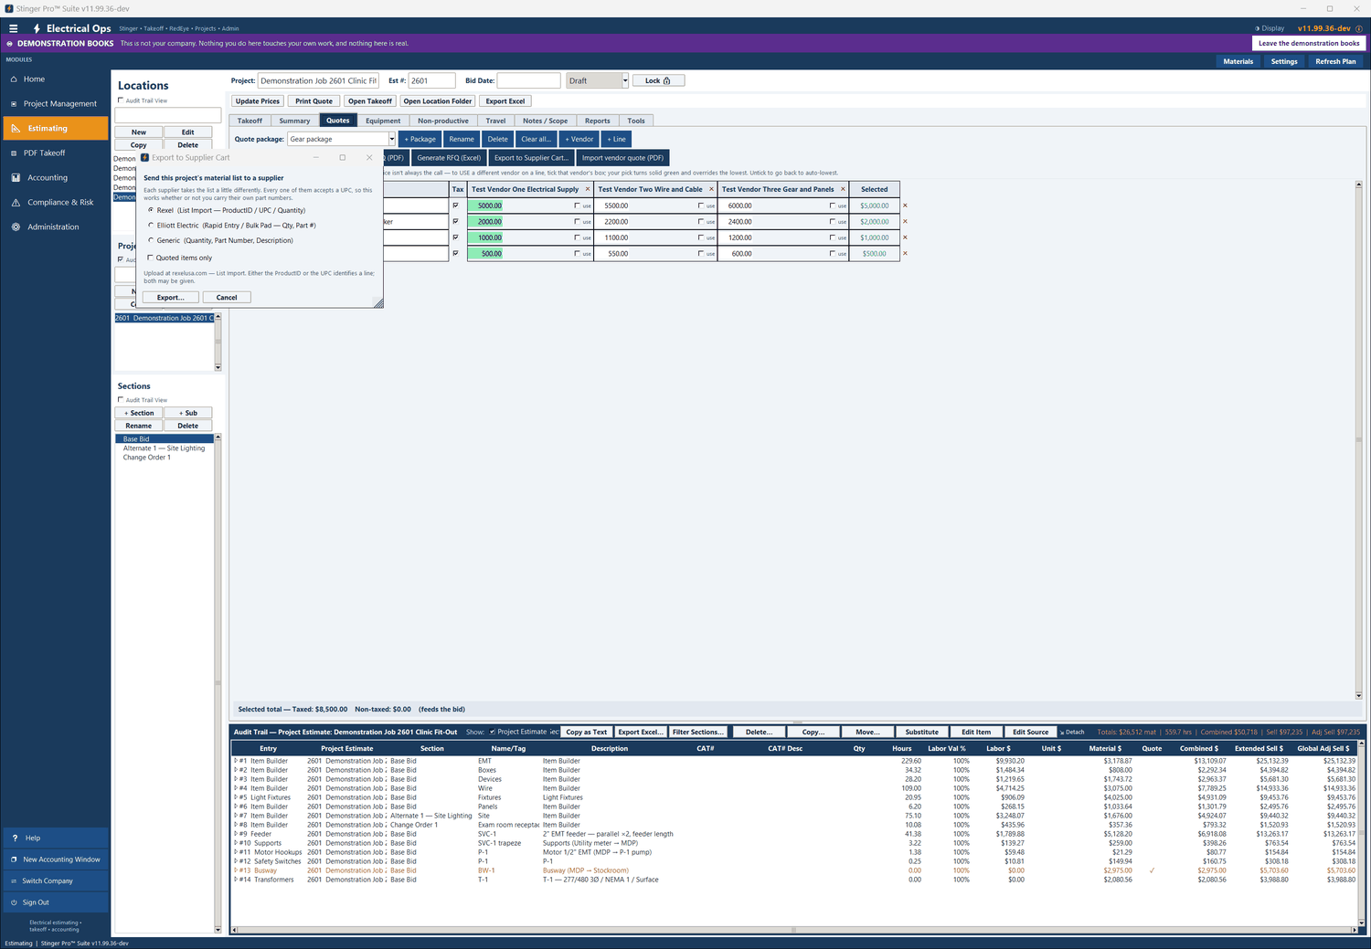
Task: Click the Home module icon
Action: pos(14,79)
